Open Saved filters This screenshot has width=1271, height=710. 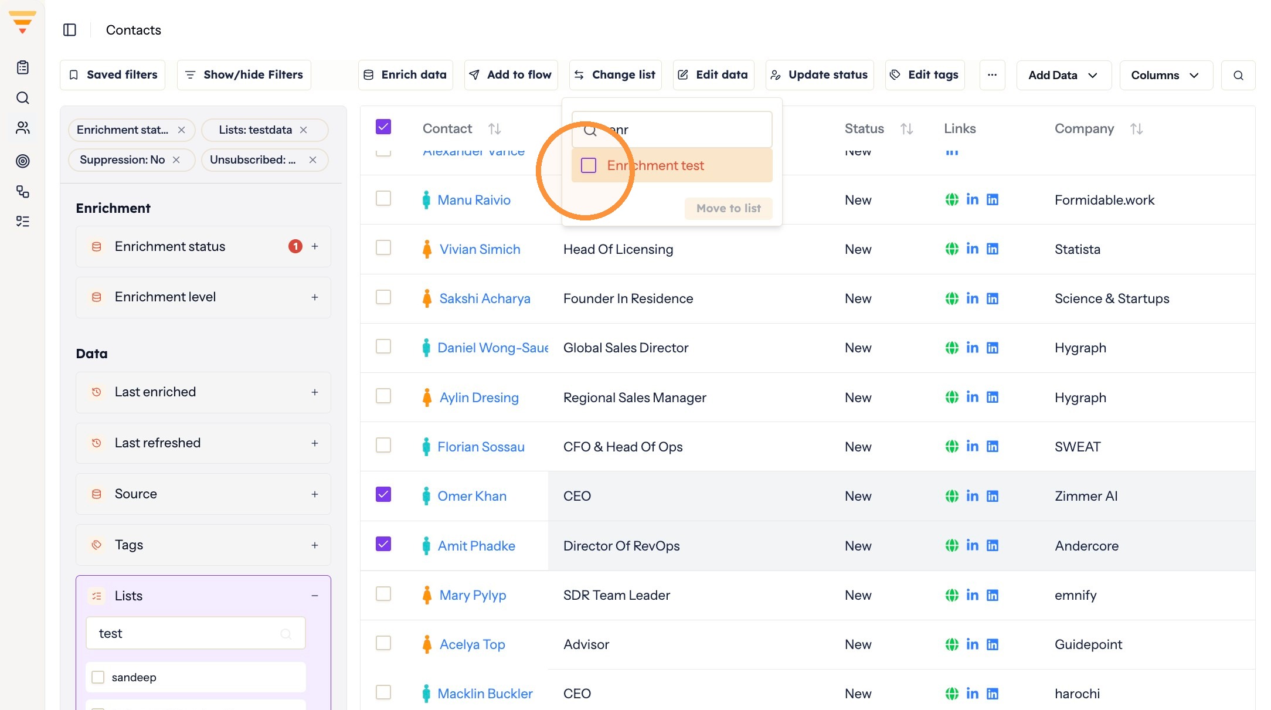(x=113, y=75)
